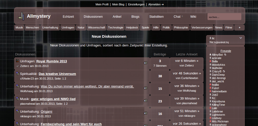This screenshot has width=258, height=126.
Task: Click the Allmystery logo icon
Action: (21, 16)
